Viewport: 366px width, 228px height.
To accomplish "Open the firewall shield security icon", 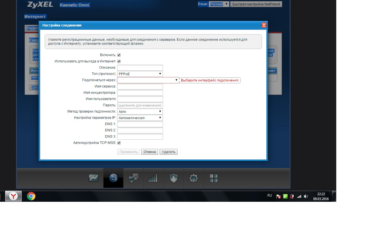I will pos(174,178).
